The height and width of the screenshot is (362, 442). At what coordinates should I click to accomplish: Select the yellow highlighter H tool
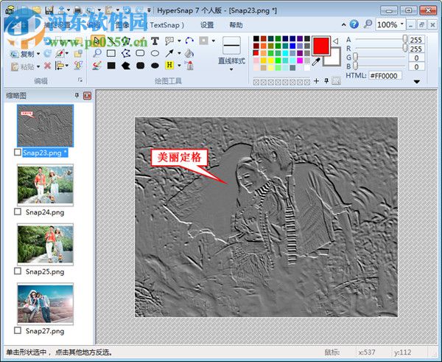[169, 65]
